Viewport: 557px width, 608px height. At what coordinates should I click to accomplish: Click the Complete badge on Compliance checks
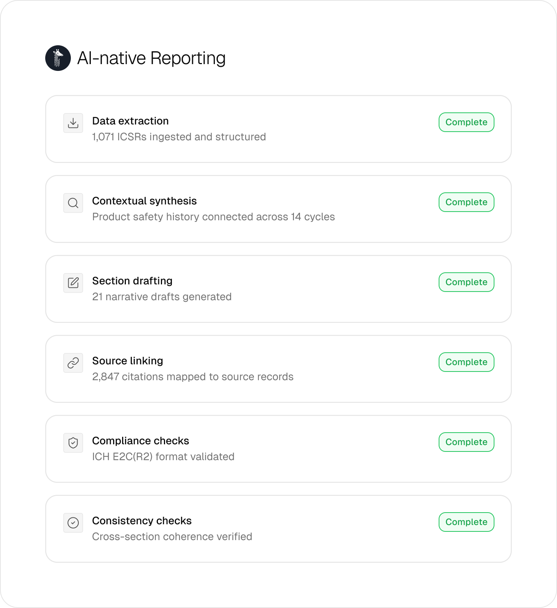coord(467,442)
